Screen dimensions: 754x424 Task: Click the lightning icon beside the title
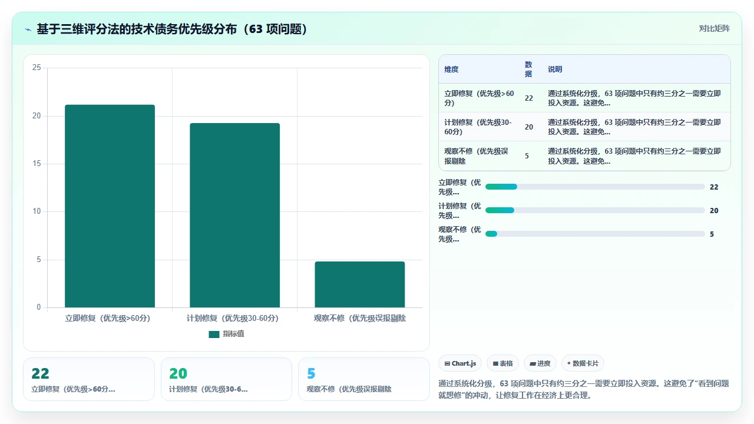[28, 29]
